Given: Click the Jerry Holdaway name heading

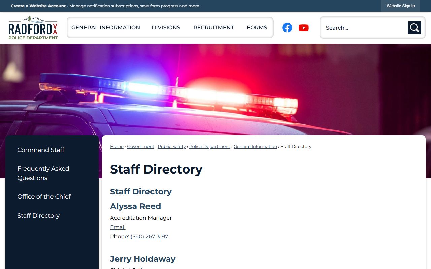Looking at the screenshot, I should (143, 259).
